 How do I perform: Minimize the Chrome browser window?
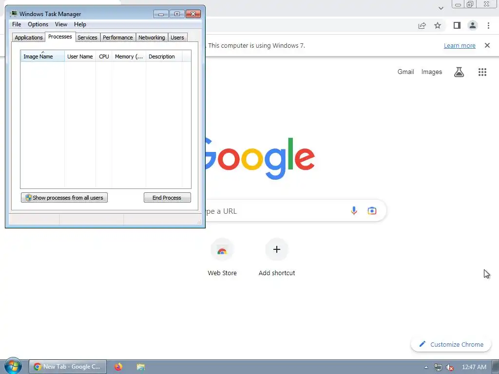click(458, 4)
